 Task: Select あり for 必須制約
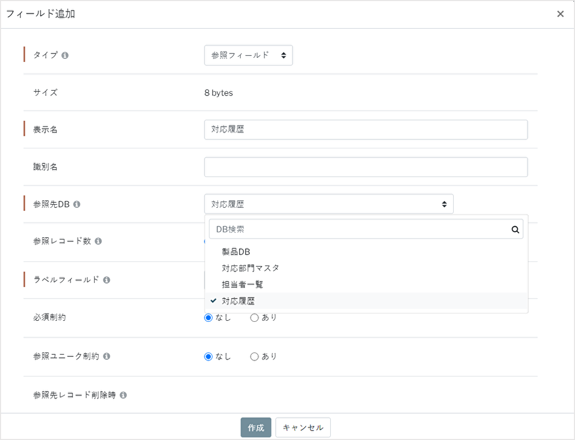click(x=255, y=318)
